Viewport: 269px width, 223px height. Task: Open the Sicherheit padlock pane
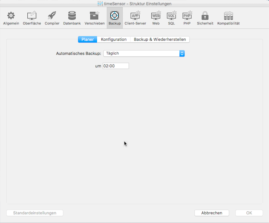click(205, 18)
